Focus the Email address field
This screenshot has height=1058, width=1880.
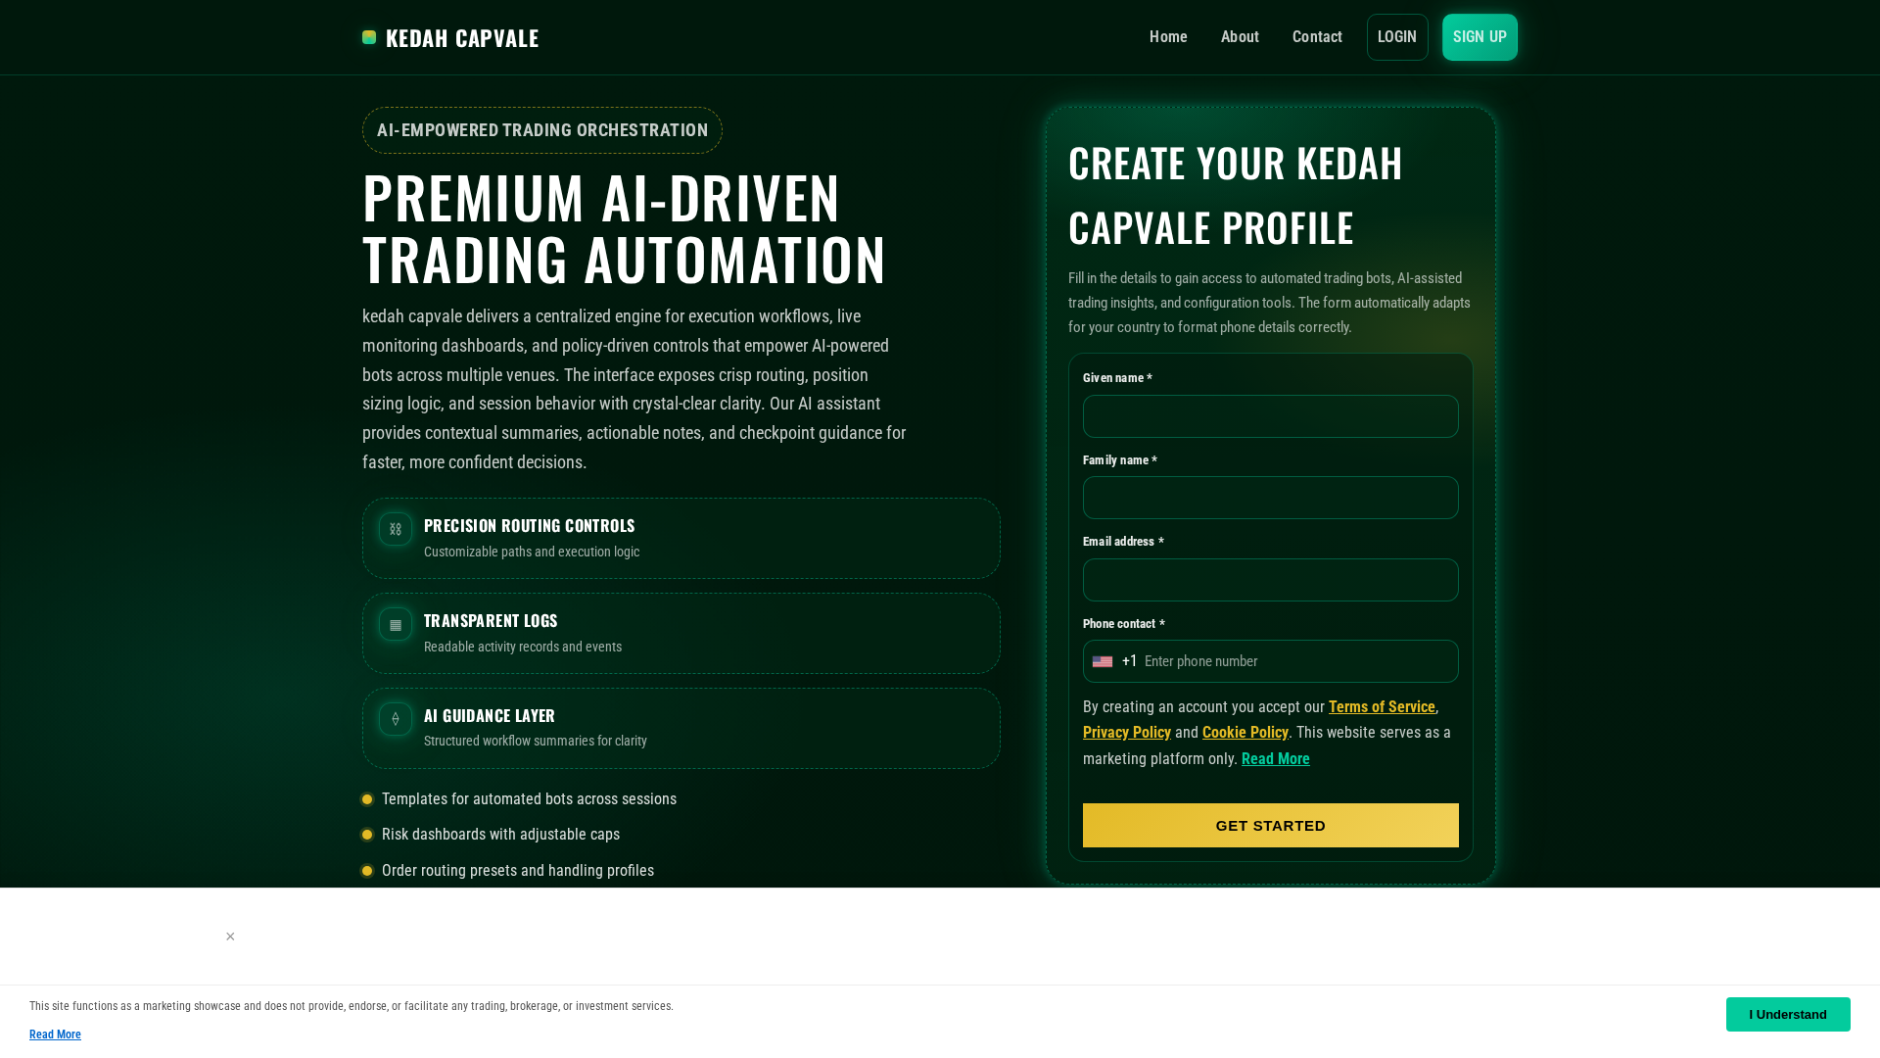point(1271,580)
